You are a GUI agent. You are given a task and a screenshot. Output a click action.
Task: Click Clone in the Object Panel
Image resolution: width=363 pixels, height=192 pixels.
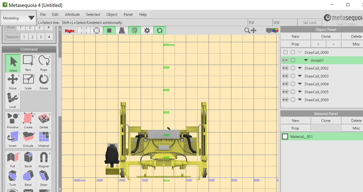[x=326, y=36]
